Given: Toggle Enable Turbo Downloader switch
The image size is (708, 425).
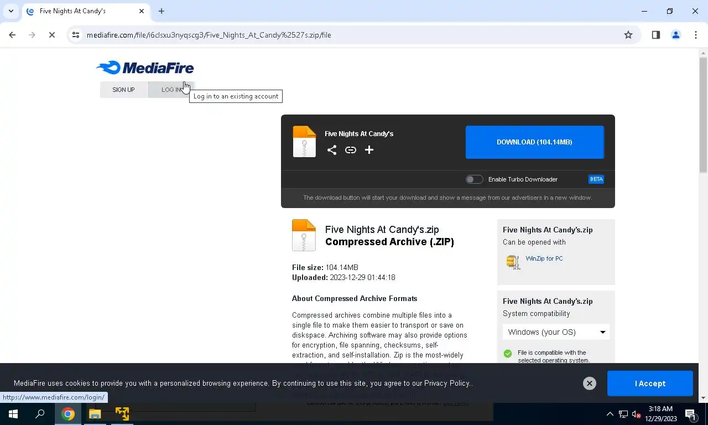Looking at the screenshot, I should (x=474, y=179).
